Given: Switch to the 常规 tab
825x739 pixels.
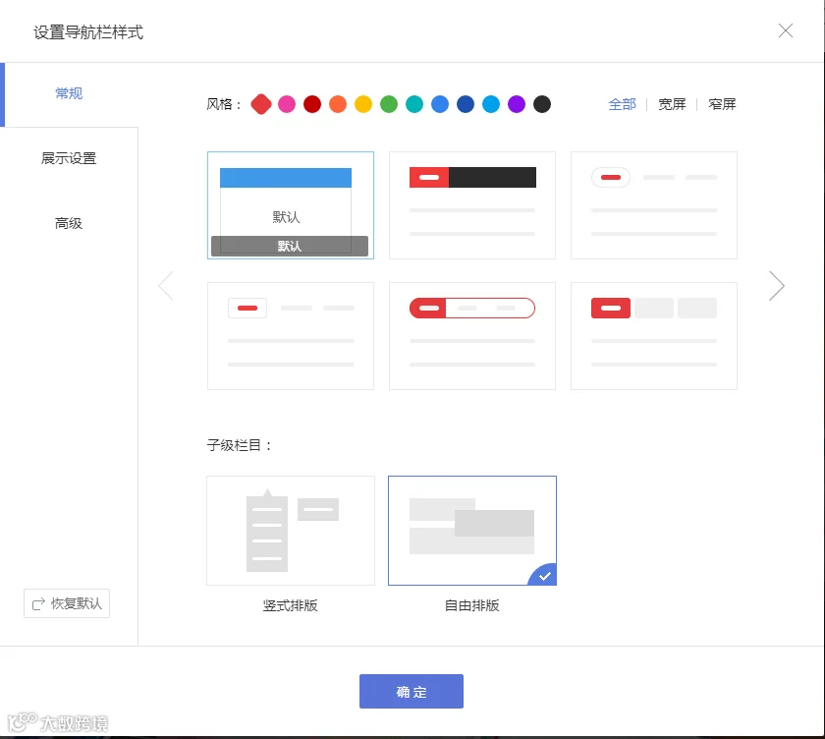Looking at the screenshot, I should [69, 94].
